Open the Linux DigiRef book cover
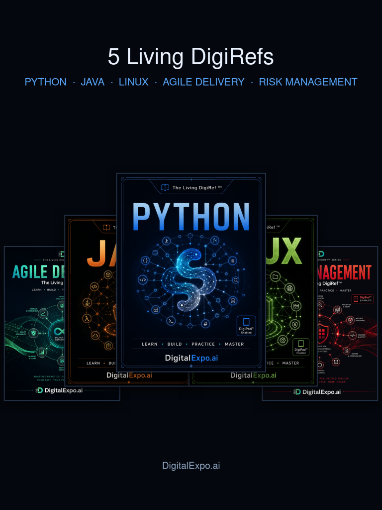The width and height of the screenshot is (382, 510). pos(291,300)
